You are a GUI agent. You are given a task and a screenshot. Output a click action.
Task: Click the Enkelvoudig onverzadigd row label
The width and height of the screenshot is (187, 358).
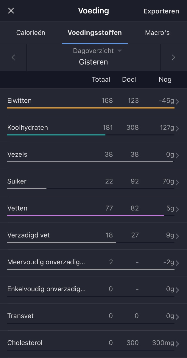pyautogui.click(x=46, y=289)
